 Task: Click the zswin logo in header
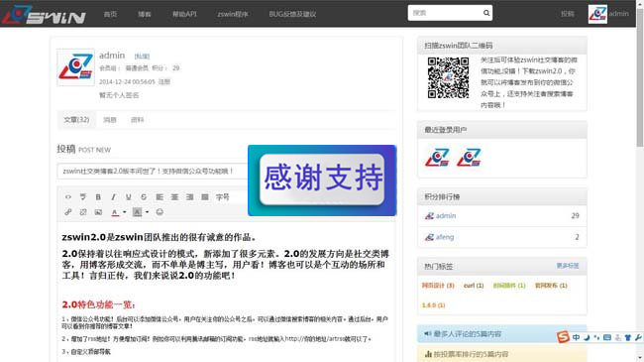[x=44, y=15]
